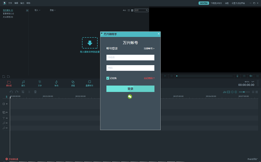Expand the 录制 (Record) dropdown
The width and height of the screenshot is (261, 162).
(x=52, y=10)
